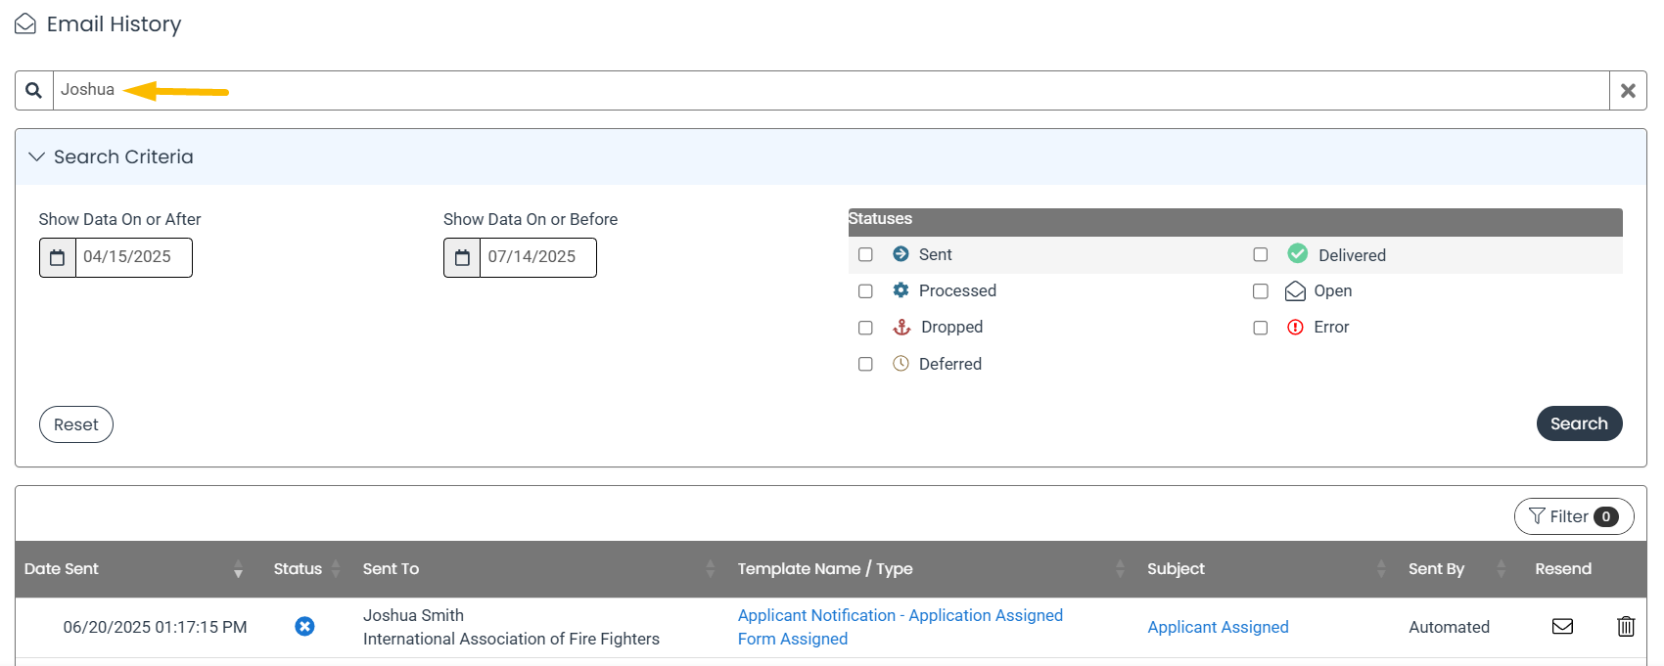Open the calendar icon for On or After date
Viewport: 1664px width, 666px height.
pos(58,257)
